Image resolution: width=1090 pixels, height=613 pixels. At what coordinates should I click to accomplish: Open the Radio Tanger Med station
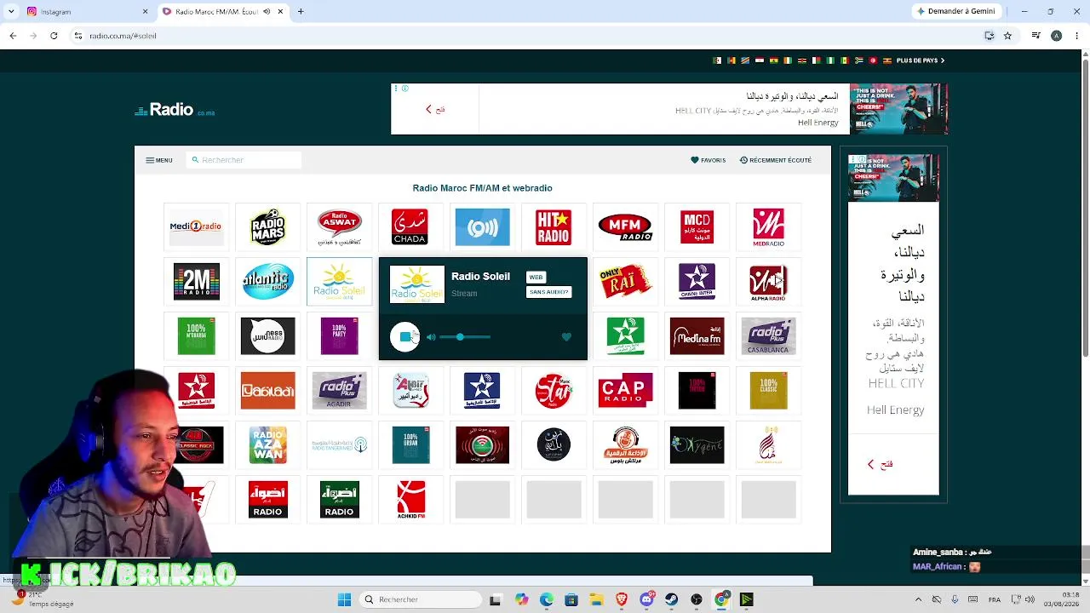point(339,445)
